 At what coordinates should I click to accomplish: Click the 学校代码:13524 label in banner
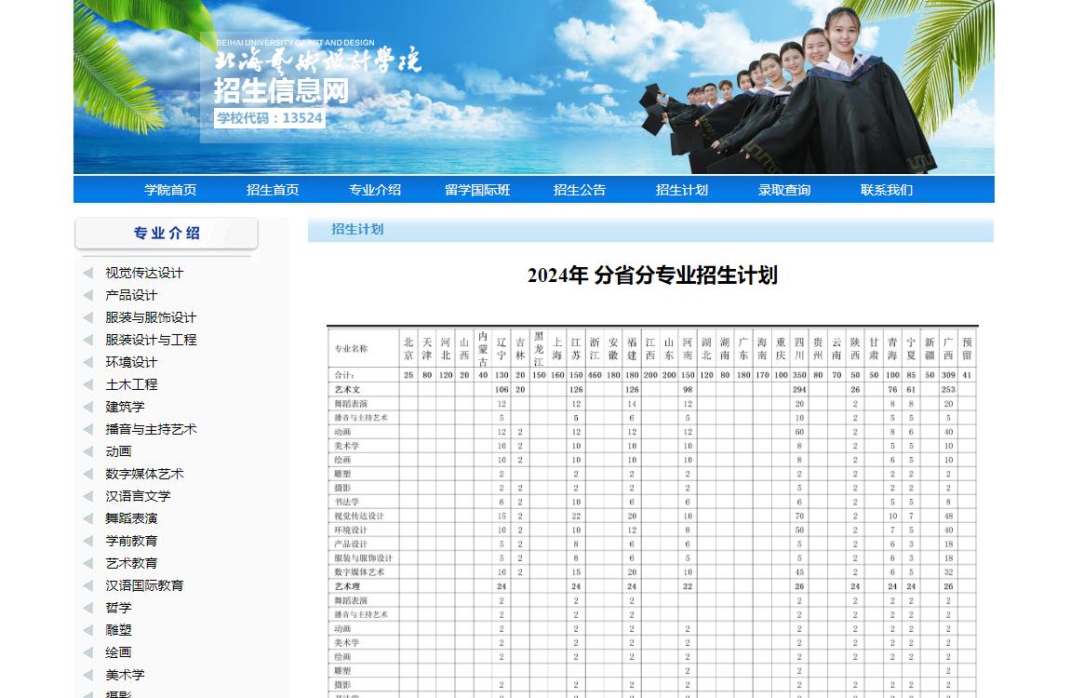[270, 118]
